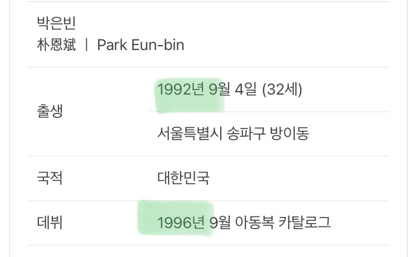Image resolution: width=417 pixels, height=257 pixels.
Task: Select the 데뷔 row label
Action: point(50,222)
